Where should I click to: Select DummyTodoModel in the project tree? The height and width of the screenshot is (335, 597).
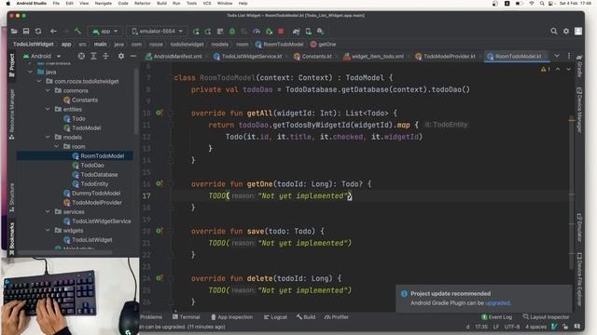click(96, 193)
